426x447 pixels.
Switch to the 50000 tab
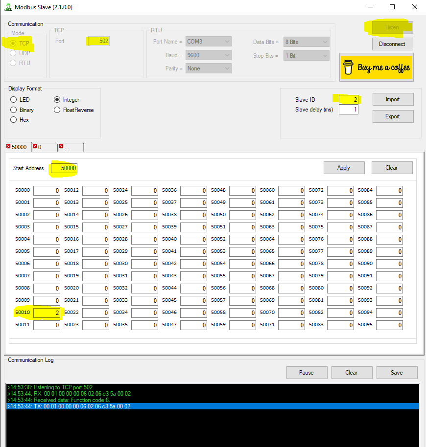[19, 147]
